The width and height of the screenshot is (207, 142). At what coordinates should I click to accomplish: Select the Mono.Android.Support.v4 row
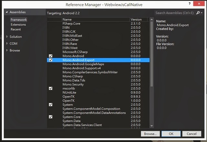pyautogui.click(x=98, y=68)
